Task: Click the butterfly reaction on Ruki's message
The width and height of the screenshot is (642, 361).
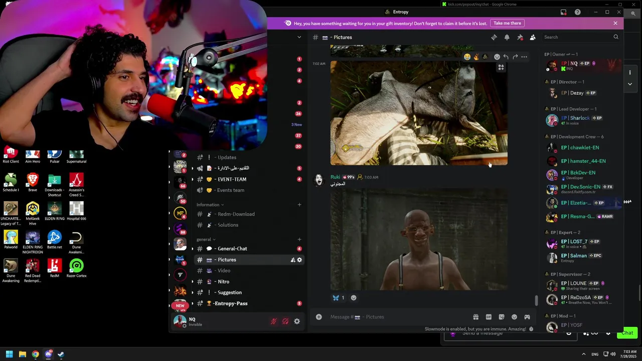Action: 339,298
